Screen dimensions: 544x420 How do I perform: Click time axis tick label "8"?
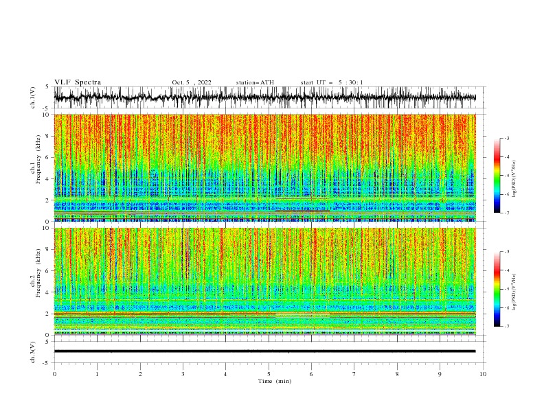click(x=397, y=374)
